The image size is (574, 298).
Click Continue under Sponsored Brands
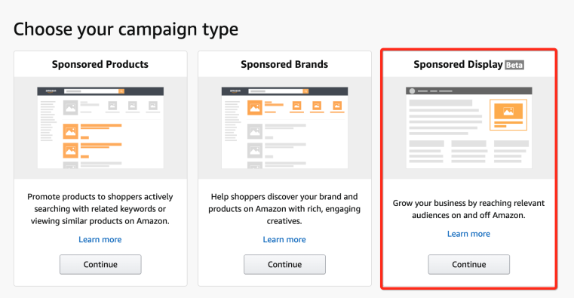(x=284, y=264)
